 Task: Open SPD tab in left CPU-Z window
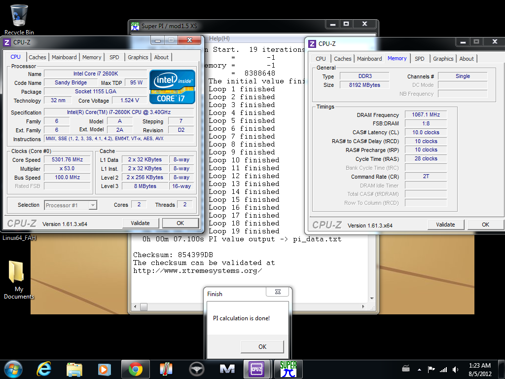[114, 57]
